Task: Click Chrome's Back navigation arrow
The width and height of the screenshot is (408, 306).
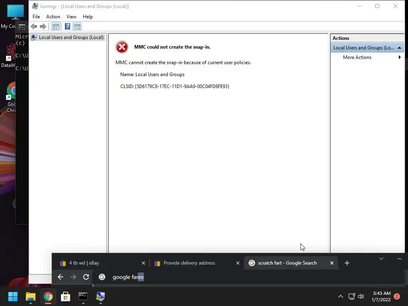Action: 61,277
